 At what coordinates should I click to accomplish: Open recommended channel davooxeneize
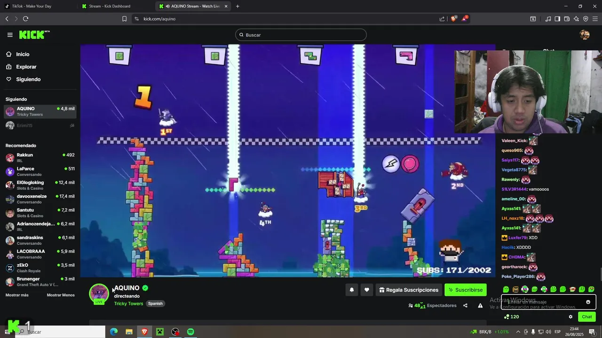coord(40,199)
